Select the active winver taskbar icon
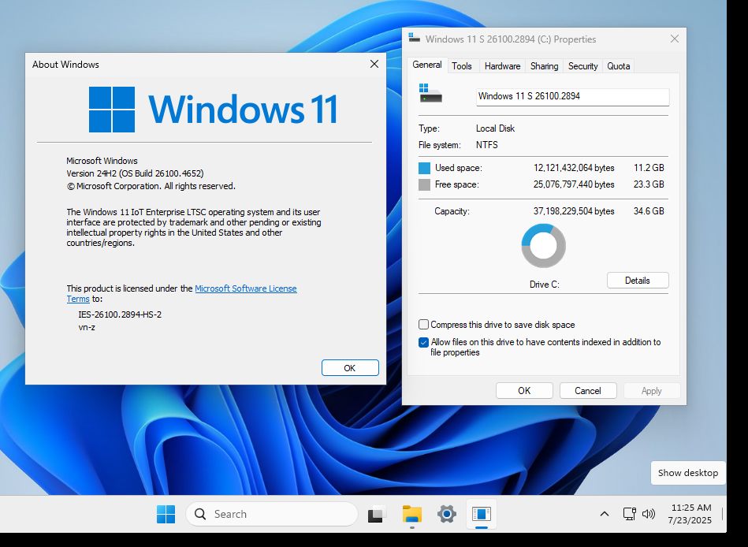The height and width of the screenshot is (547, 748). (482, 514)
